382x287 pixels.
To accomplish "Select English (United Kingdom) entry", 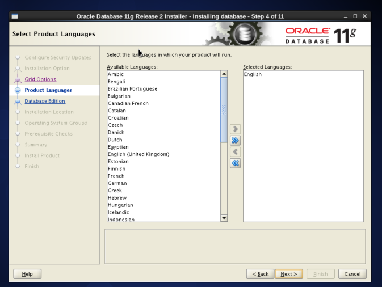I will (x=163, y=154).
